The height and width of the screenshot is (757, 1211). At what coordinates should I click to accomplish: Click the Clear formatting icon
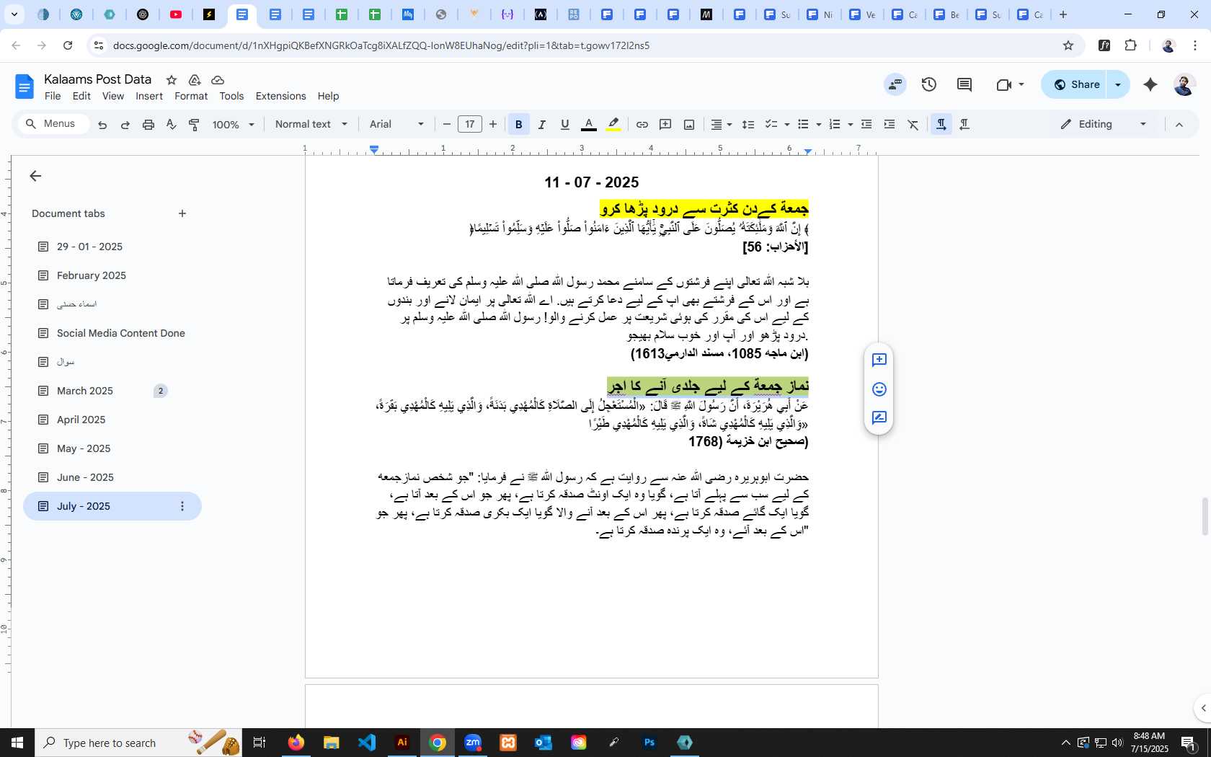(x=913, y=125)
